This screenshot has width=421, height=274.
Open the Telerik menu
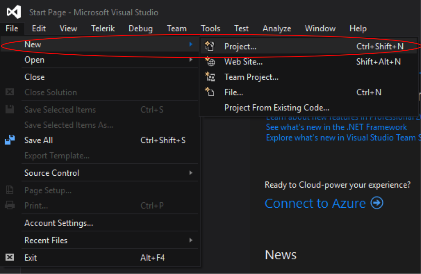(x=103, y=28)
